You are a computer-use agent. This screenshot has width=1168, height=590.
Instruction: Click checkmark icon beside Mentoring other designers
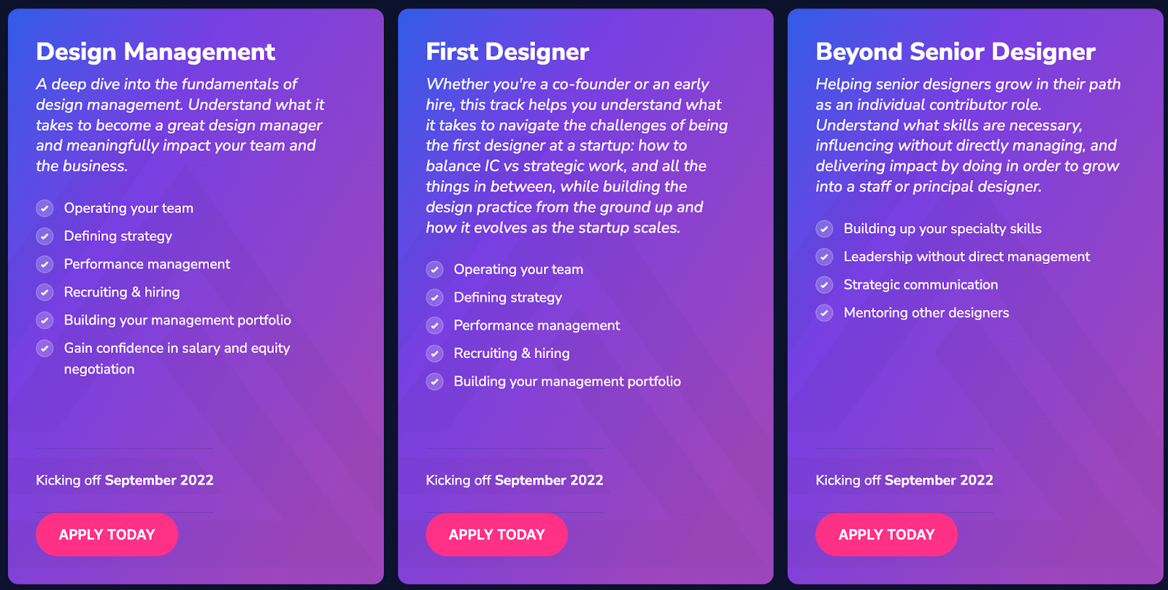[x=824, y=313]
